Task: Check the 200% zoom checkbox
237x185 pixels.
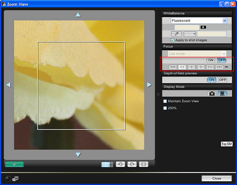Action: click(165, 108)
